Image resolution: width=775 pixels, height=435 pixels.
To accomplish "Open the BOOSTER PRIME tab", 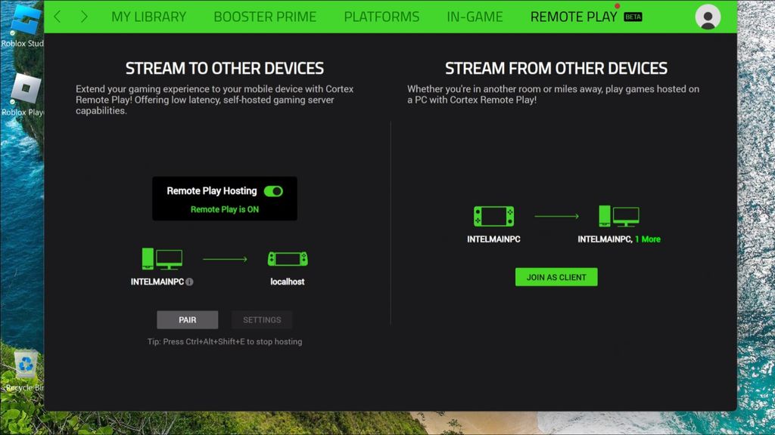I will pyautogui.click(x=264, y=16).
